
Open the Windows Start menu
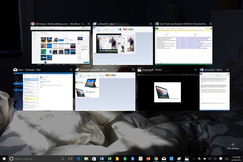click(4, 159)
